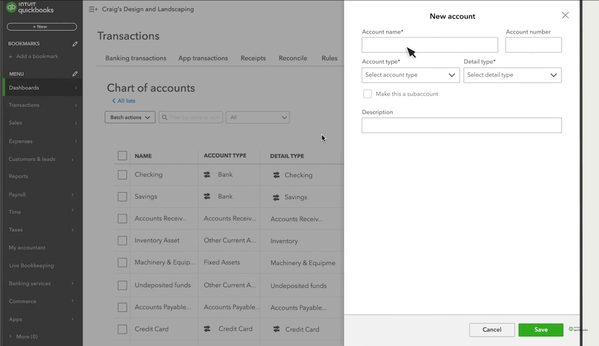Image resolution: width=599 pixels, height=346 pixels.
Task: Click bank feed icon in Credit Card detail type
Action: [x=276, y=329]
